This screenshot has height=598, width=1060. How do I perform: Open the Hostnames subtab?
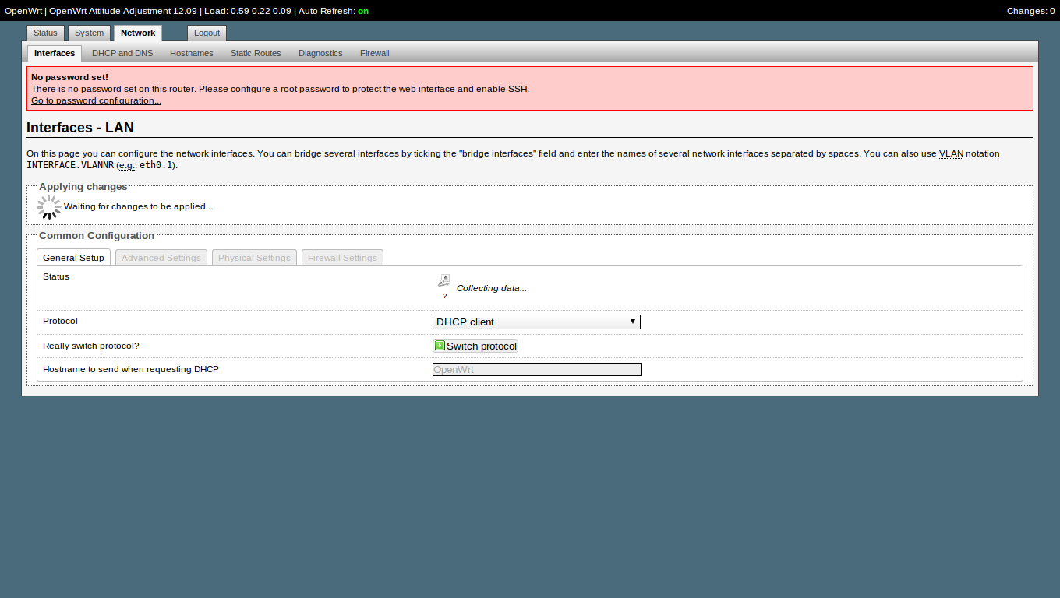[x=192, y=53]
